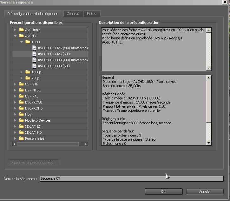Click the XDCAM HD folder icon
The height and width of the screenshot is (201, 230).
click(22, 132)
